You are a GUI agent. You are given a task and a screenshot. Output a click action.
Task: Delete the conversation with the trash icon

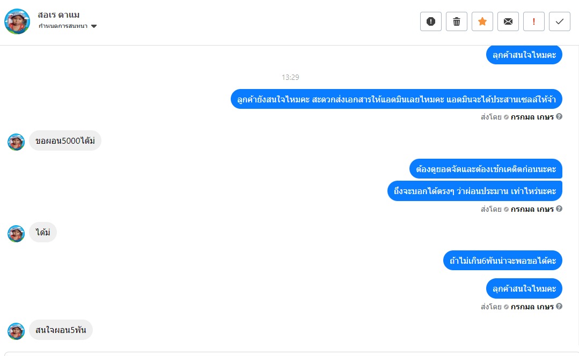point(457,21)
